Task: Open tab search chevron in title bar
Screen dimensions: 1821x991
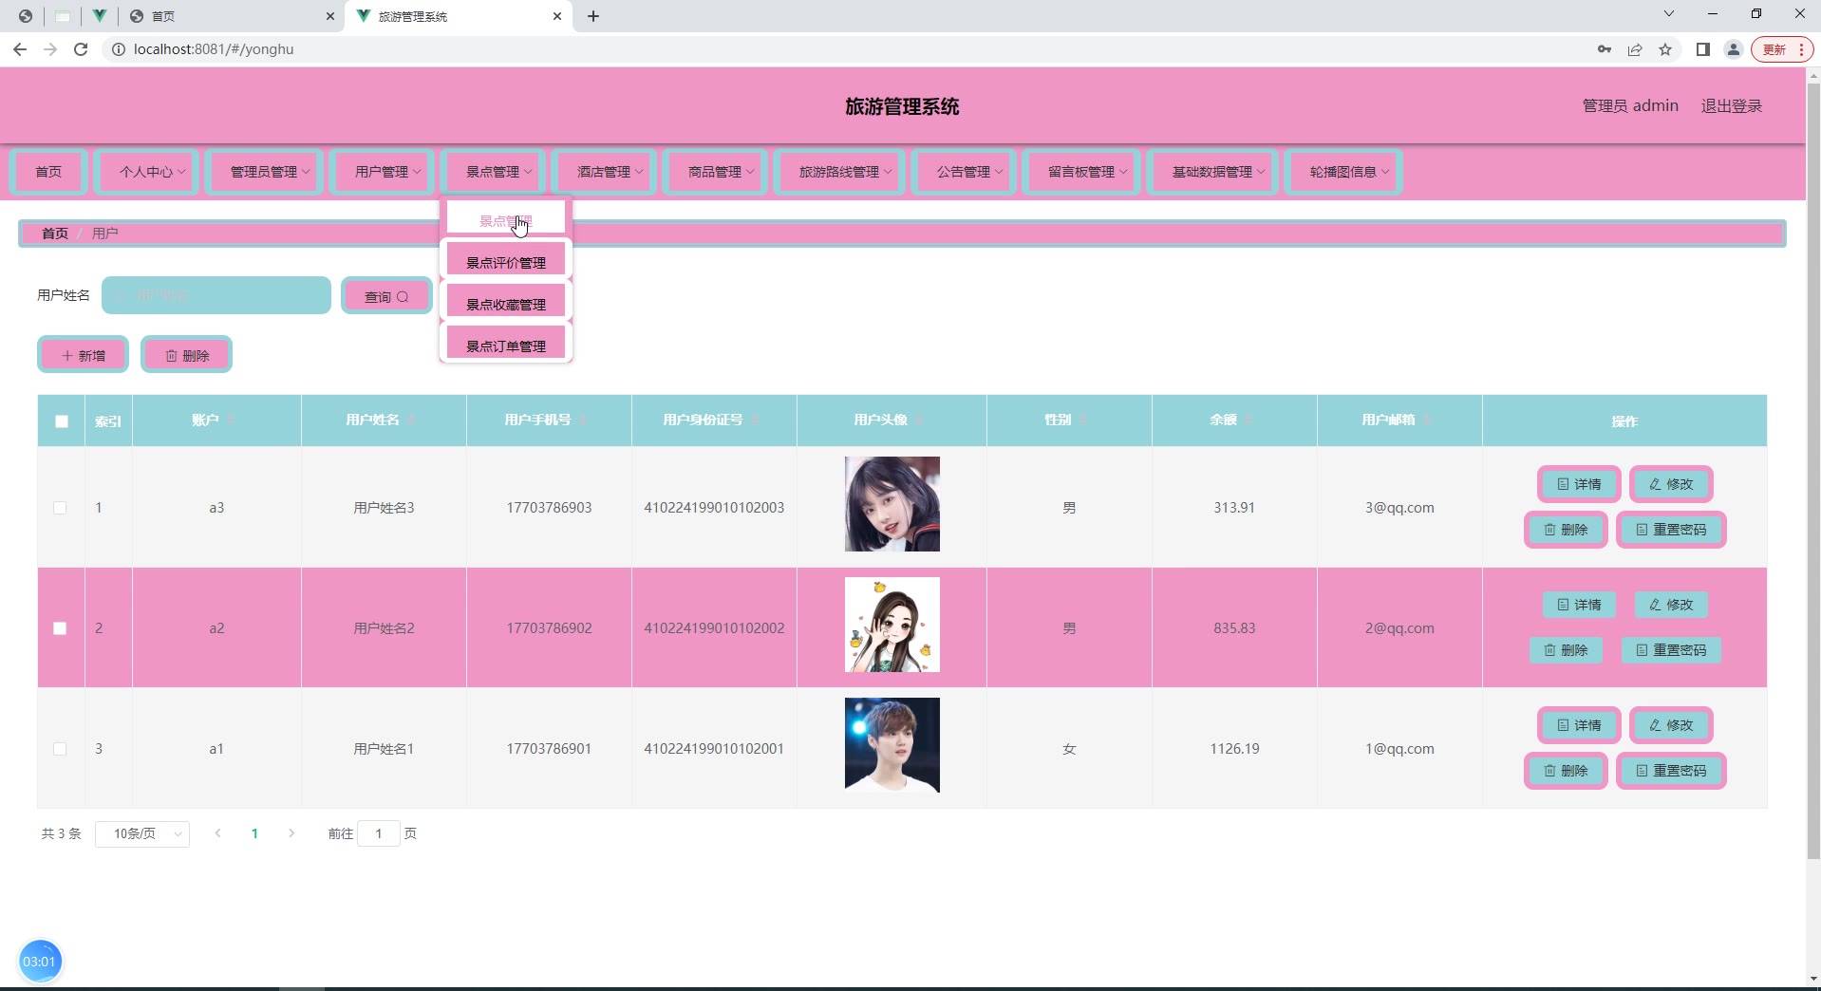Action: click(x=1669, y=13)
